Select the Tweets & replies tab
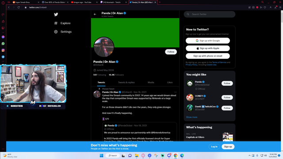 pos(126,83)
